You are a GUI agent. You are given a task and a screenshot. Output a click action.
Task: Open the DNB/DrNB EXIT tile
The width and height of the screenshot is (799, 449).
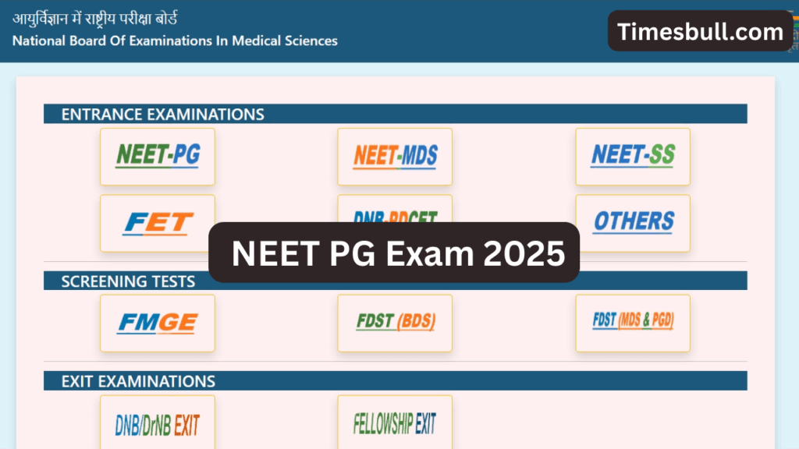pos(158,424)
